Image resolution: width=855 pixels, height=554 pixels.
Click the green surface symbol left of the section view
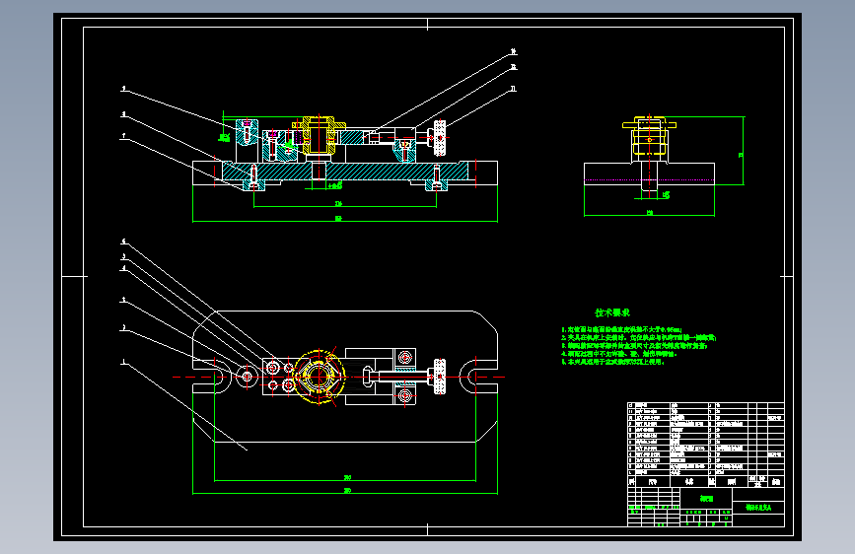(x=224, y=137)
